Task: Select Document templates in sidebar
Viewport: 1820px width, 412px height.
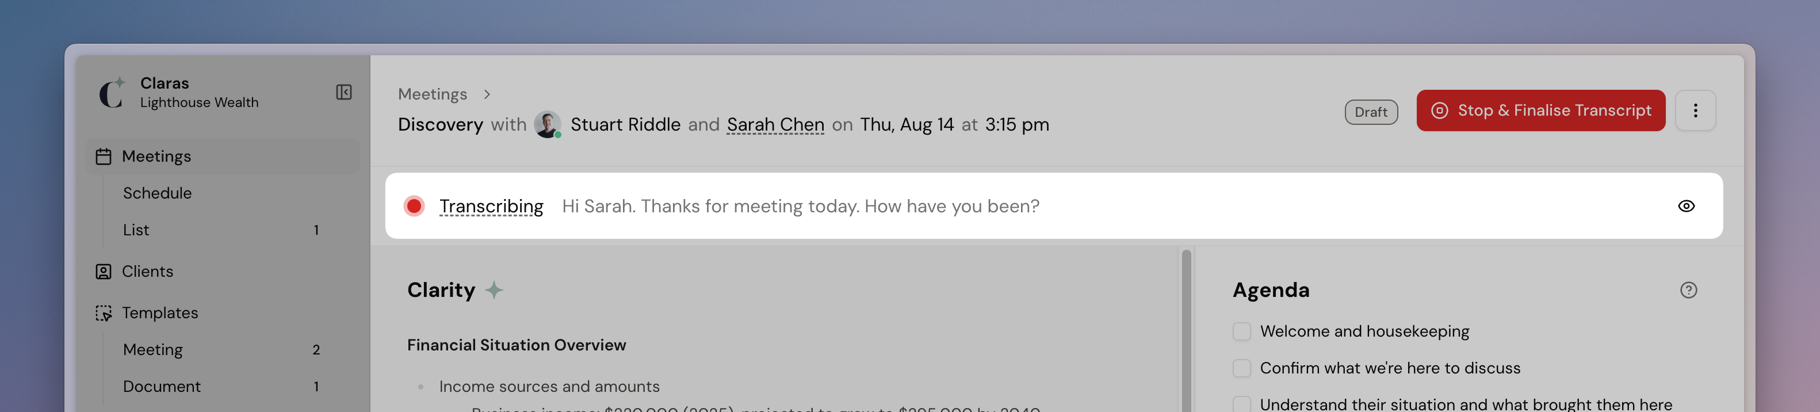Action: (162, 387)
